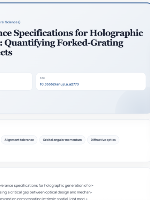Select the Diffractive optics keyword tag
This screenshot has height=200, width=150.
[x=103, y=140]
